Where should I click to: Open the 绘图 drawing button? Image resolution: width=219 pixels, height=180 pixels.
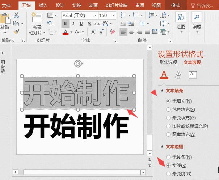click(181, 22)
